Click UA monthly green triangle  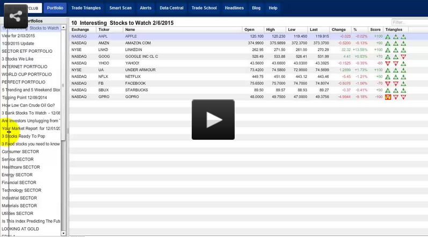click(x=388, y=70)
